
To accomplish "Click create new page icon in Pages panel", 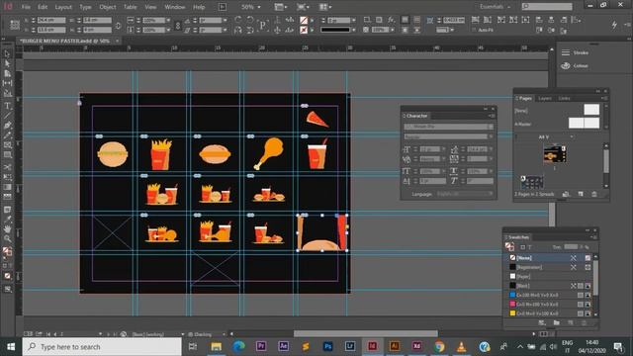I will (x=581, y=194).
